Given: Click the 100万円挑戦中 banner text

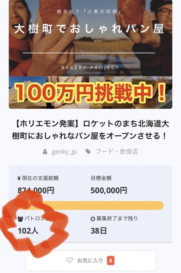Looking at the screenshot, I should 90,92.
